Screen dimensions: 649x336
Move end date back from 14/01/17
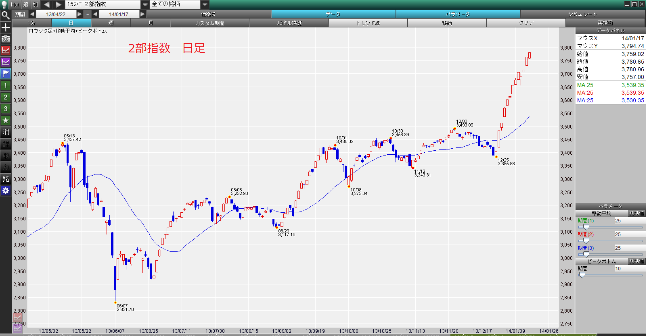[95, 14]
